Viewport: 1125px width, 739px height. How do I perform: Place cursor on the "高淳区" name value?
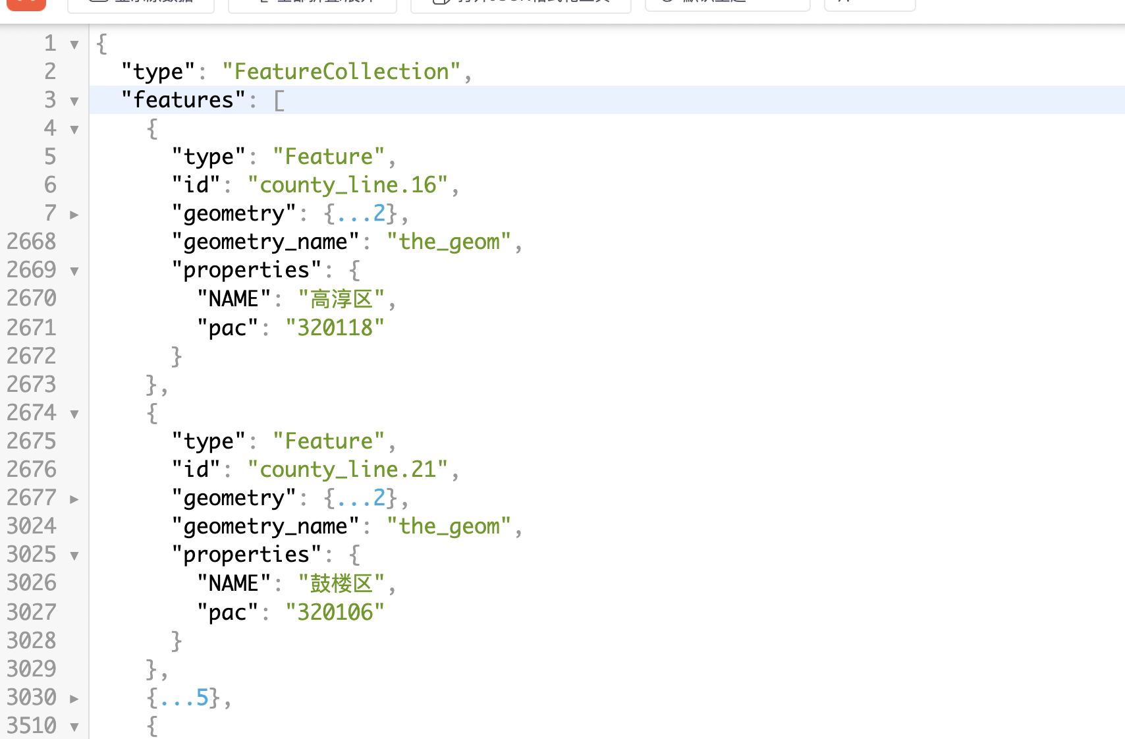[x=341, y=299]
